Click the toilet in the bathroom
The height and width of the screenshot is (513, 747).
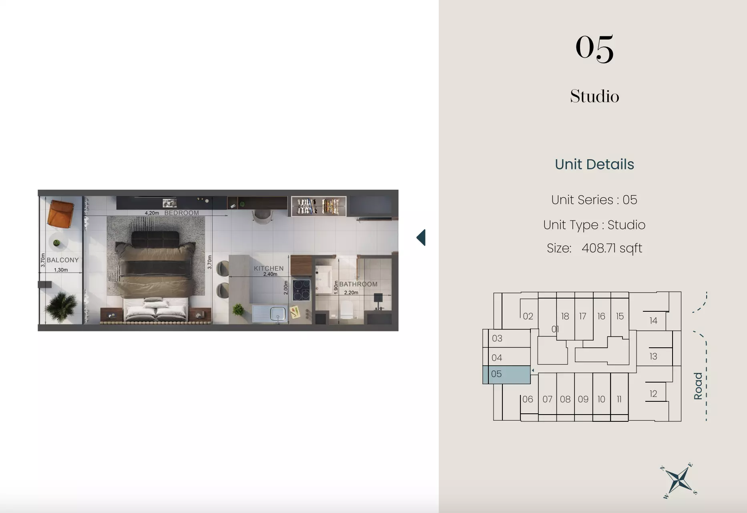click(346, 311)
